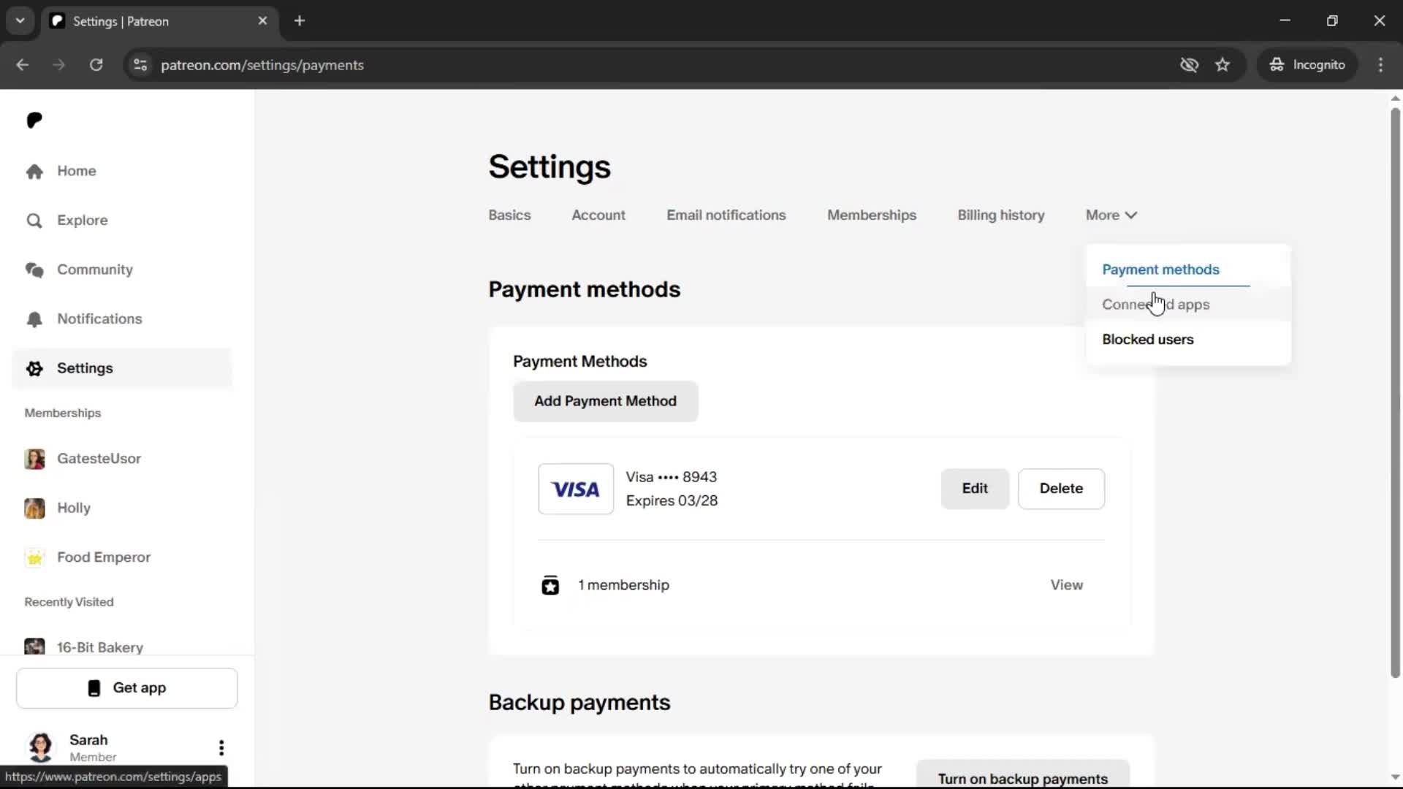This screenshot has width=1403, height=789.
Task: Click the Notifications bell icon
Action: click(34, 319)
